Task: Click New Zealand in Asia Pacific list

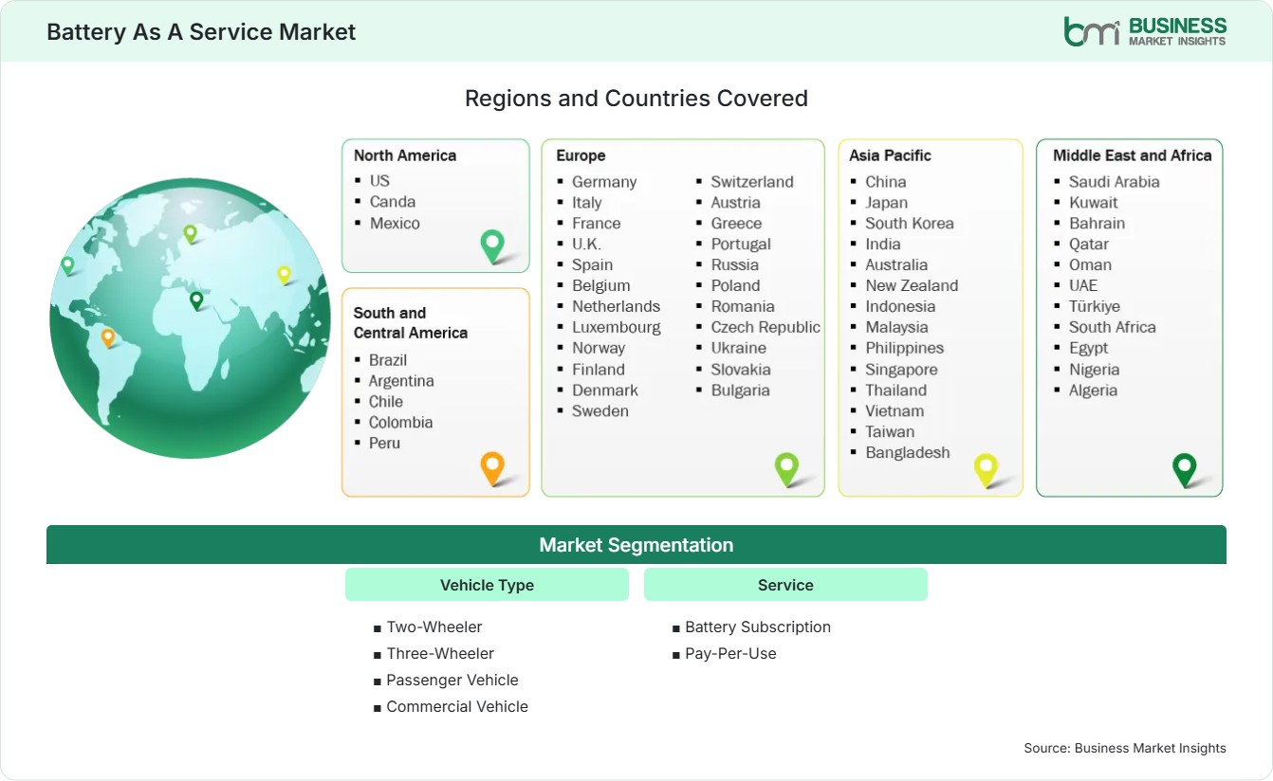Action: click(912, 285)
